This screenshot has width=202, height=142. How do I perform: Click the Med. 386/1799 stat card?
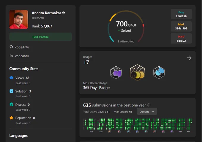pyautogui.click(x=181, y=26)
